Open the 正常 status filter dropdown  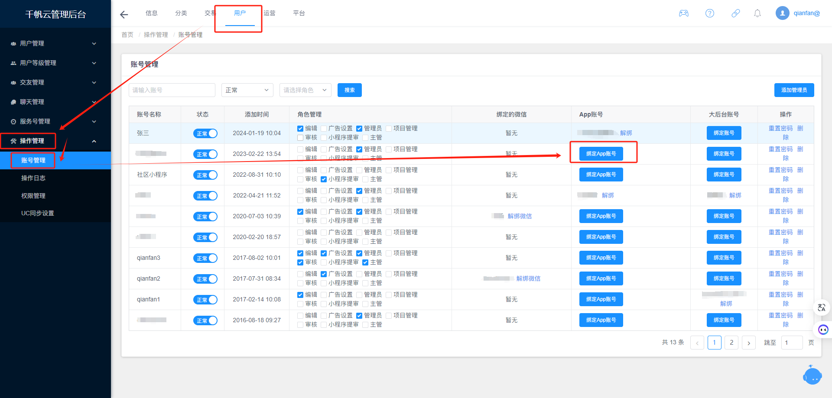coord(247,90)
